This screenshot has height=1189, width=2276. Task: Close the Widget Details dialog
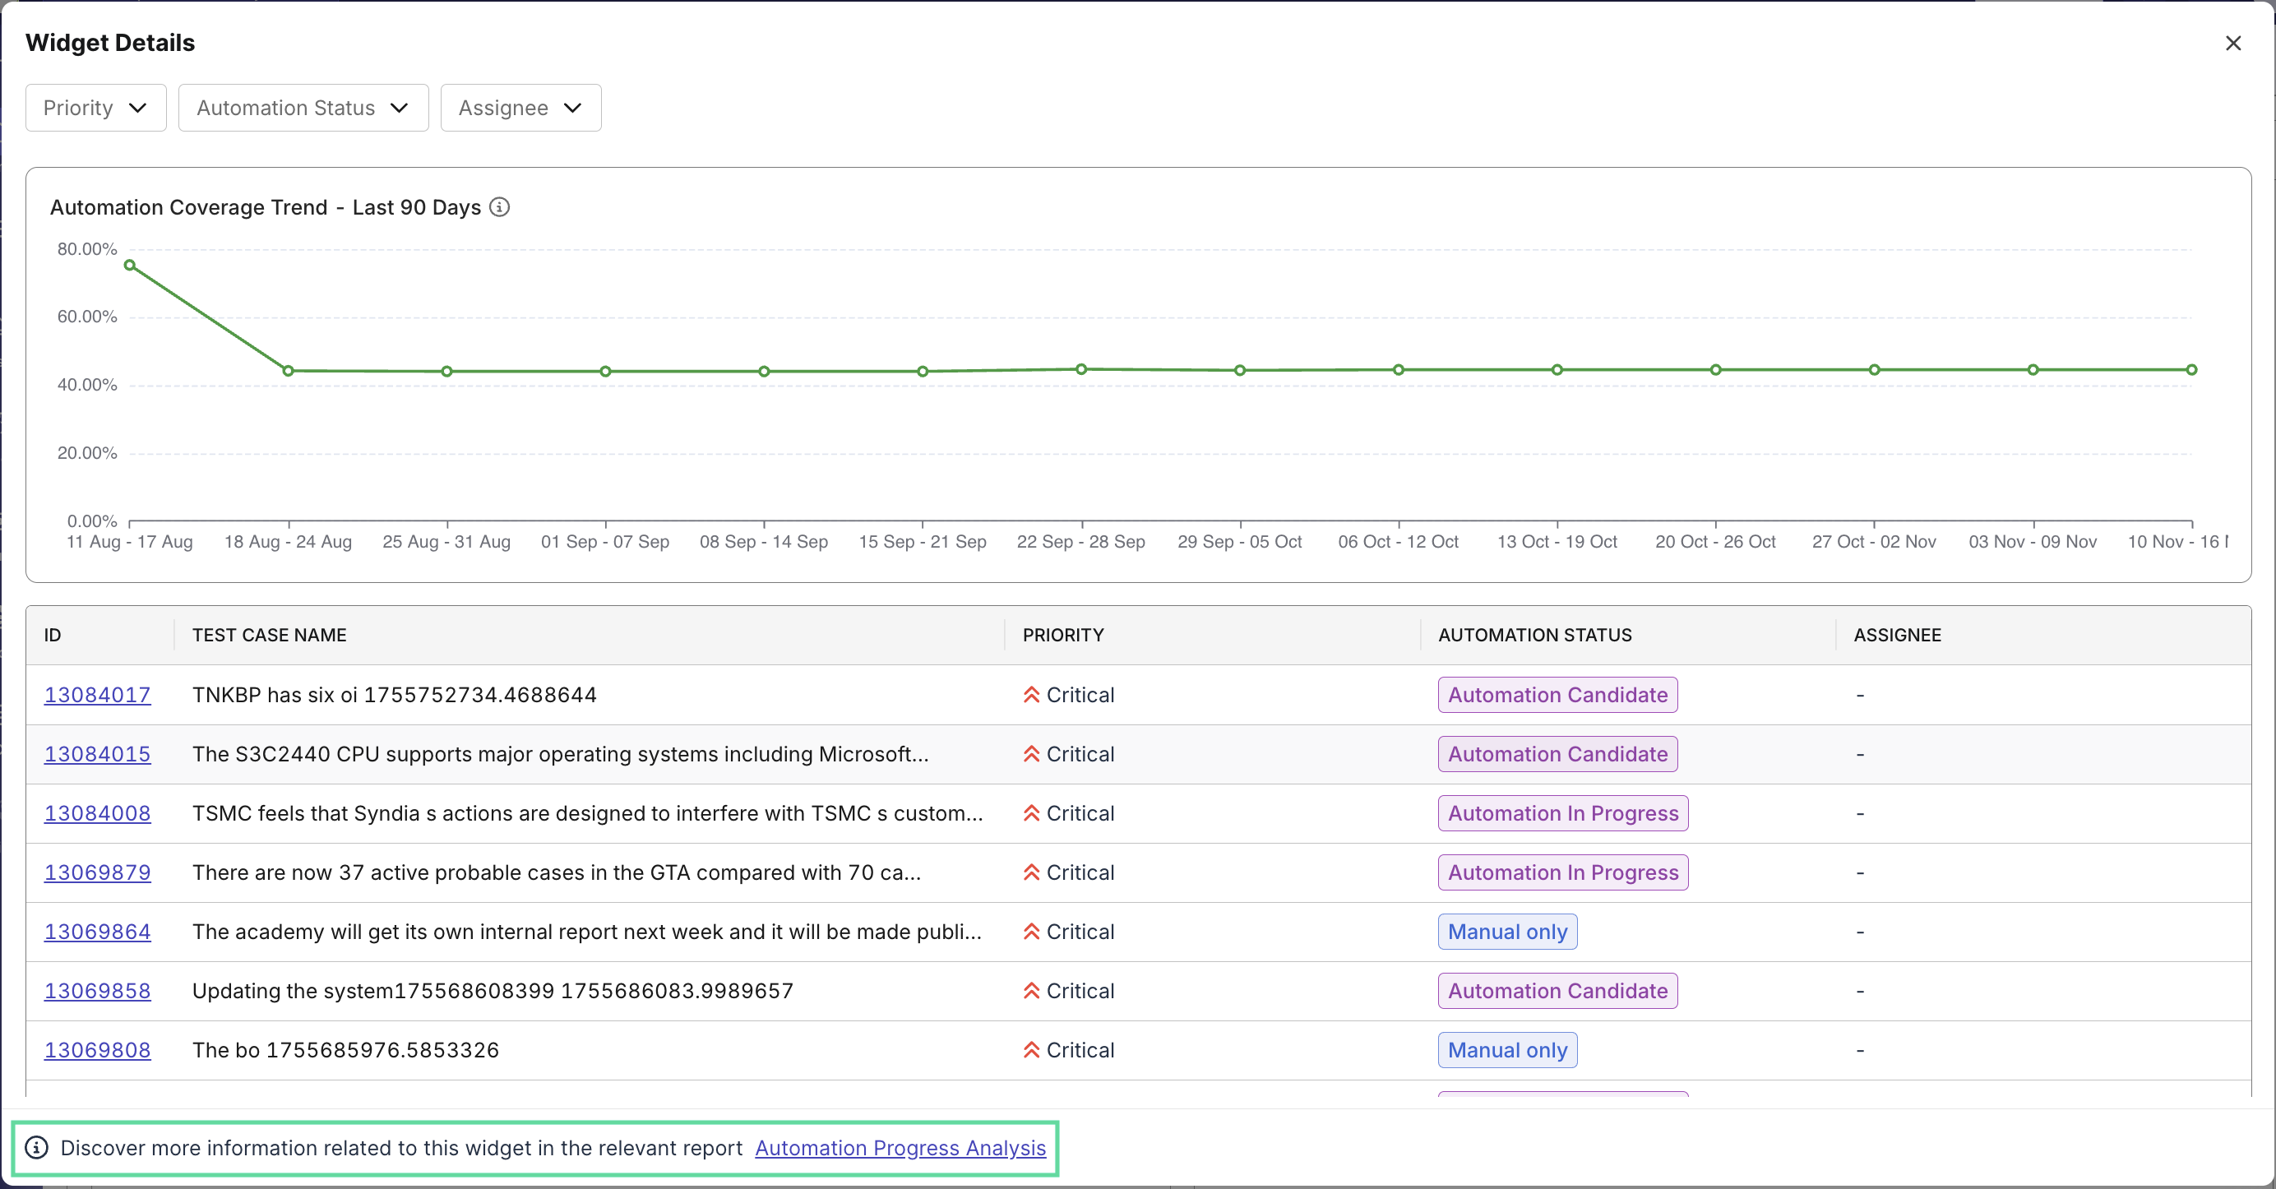pyautogui.click(x=2233, y=43)
